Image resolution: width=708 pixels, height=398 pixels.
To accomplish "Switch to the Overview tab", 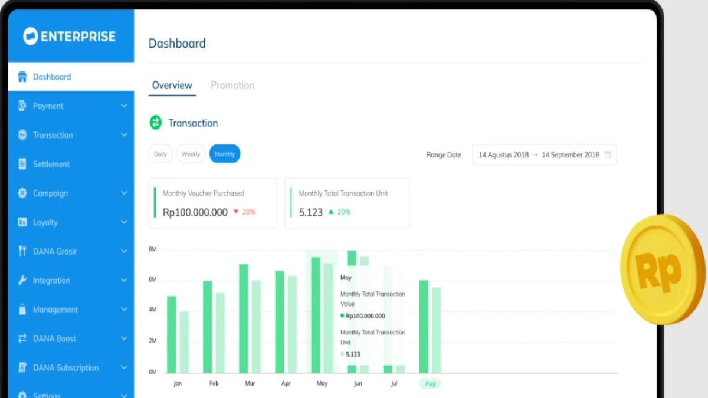I will 172,85.
